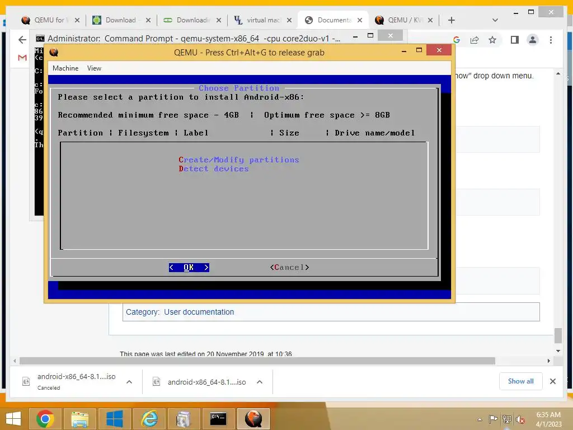Open the Machine menu in QEMU
Image resolution: width=573 pixels, height=430 pixels.
[65, 68]
